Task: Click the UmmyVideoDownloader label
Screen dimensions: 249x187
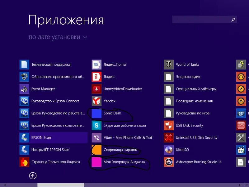Action: (x=123, y=89)
